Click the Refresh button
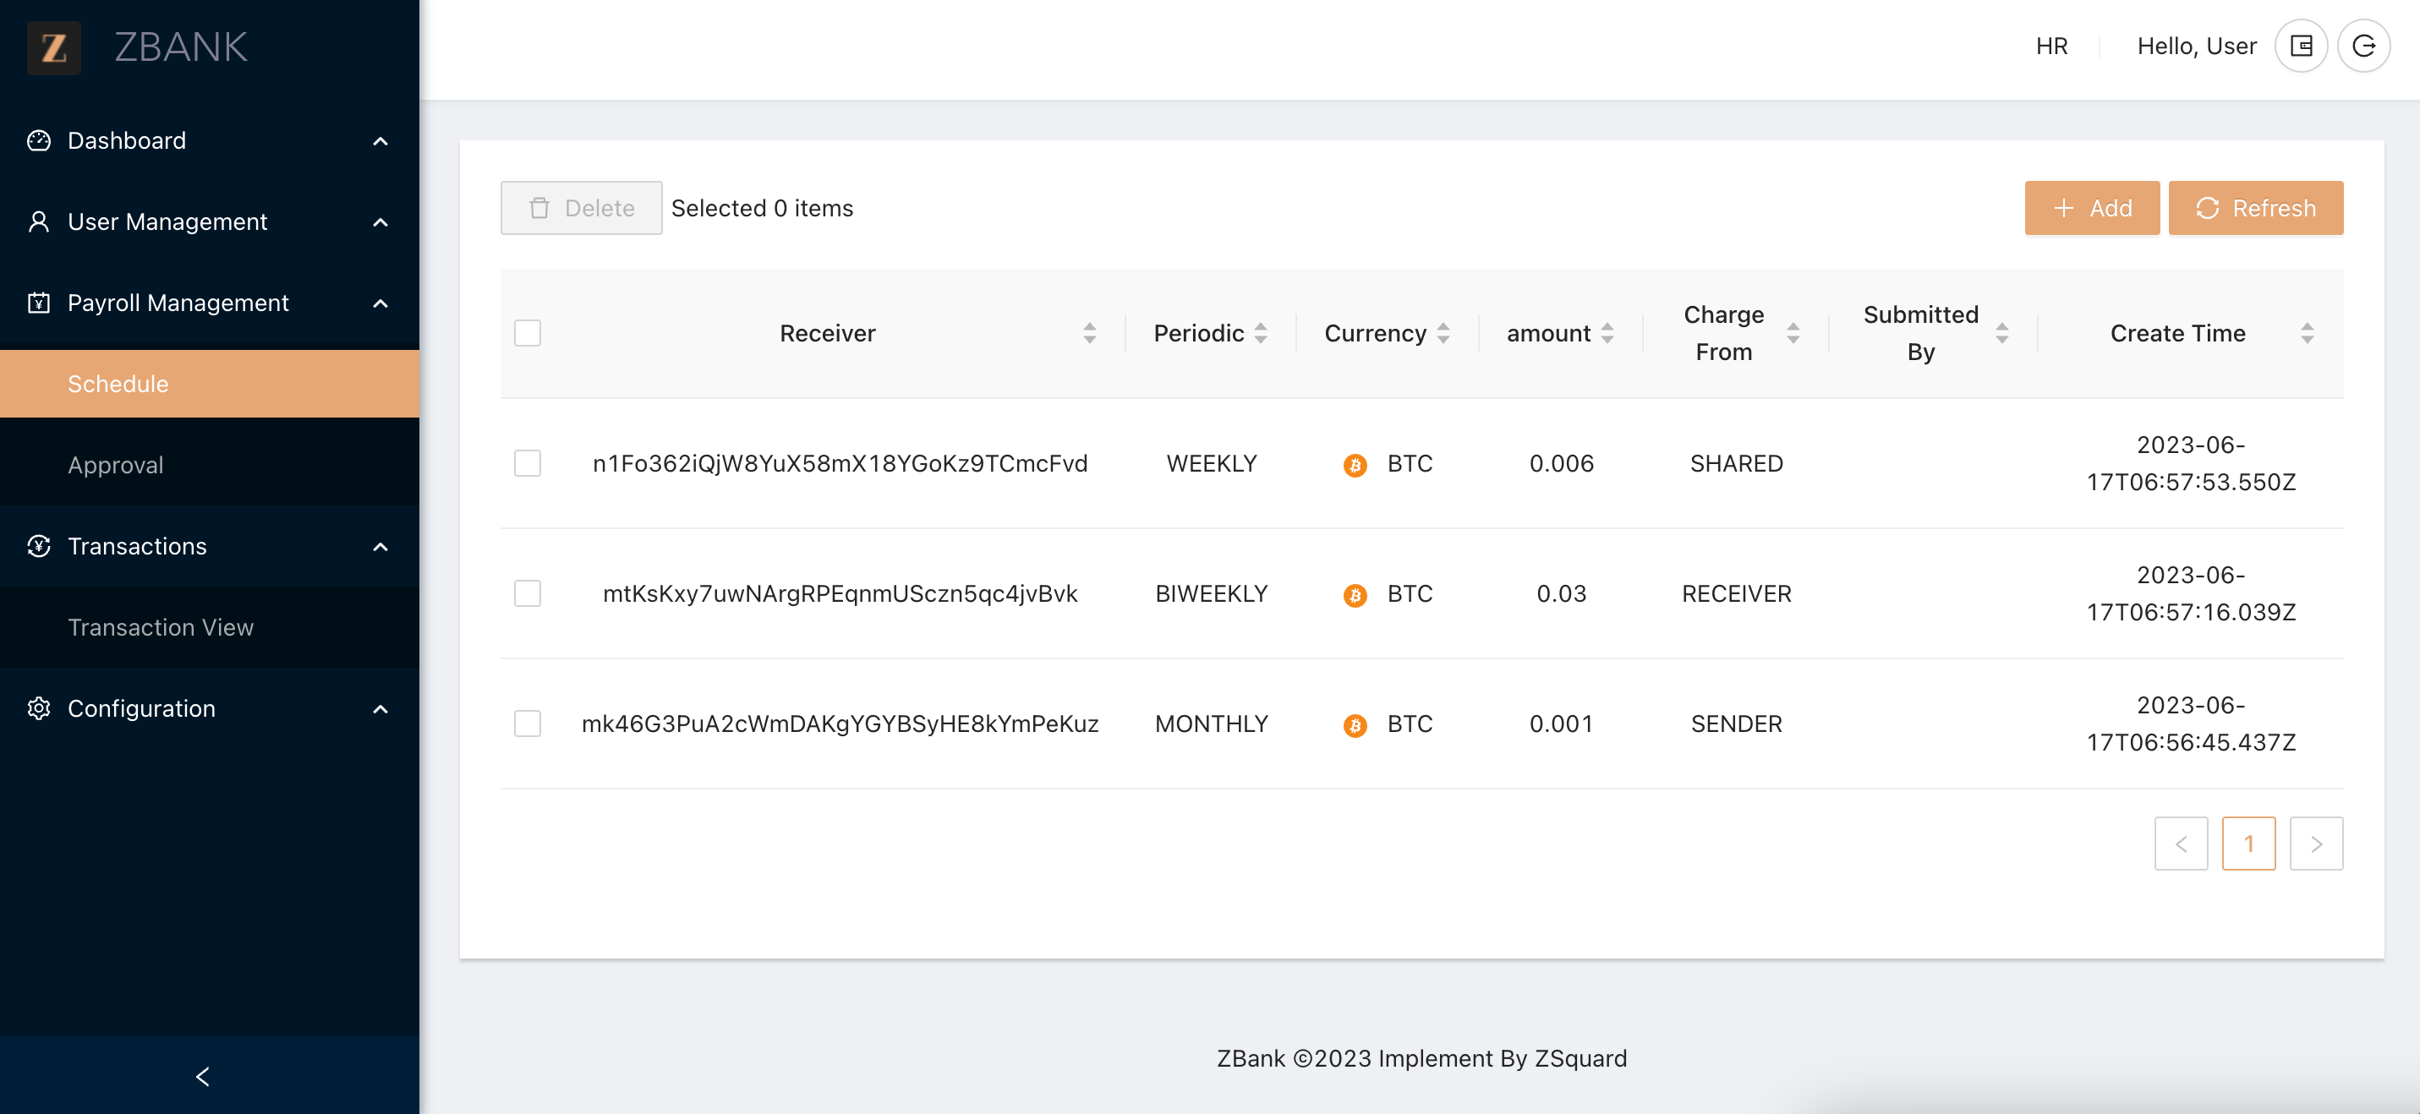Viewport: 2420px width, 1114px height. (2256, 208)
